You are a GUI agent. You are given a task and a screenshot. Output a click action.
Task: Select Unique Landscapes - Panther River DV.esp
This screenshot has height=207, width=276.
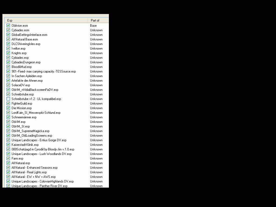[39, 186]
